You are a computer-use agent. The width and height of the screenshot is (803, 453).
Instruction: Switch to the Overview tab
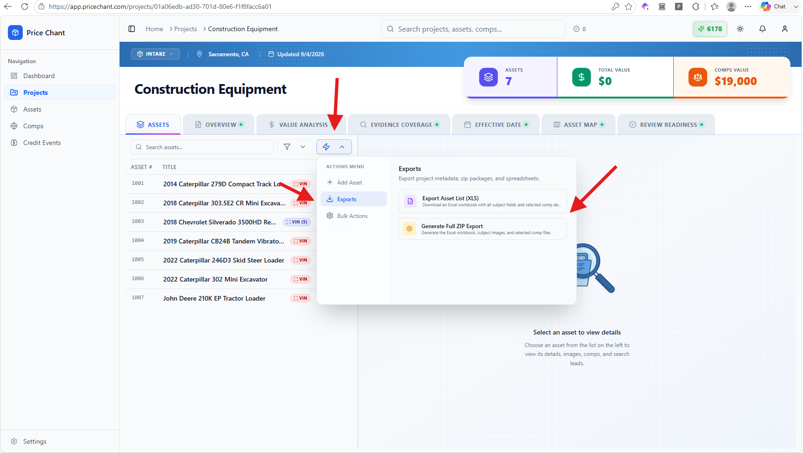(219, 125)
